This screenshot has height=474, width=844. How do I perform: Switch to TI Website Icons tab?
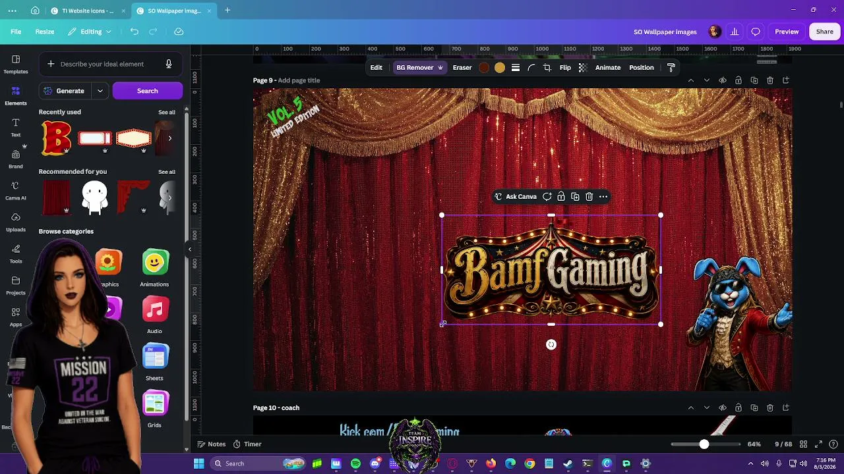click(x=88, y=11)
